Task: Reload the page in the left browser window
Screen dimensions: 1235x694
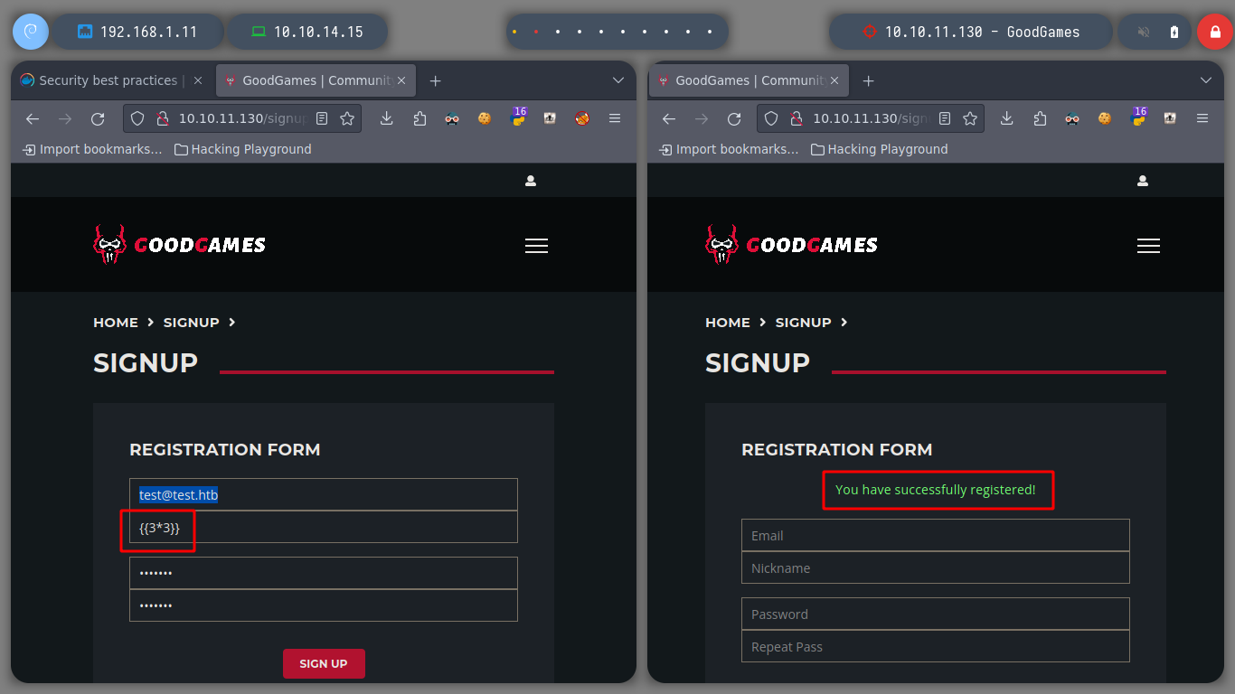Action: [98, 118]
